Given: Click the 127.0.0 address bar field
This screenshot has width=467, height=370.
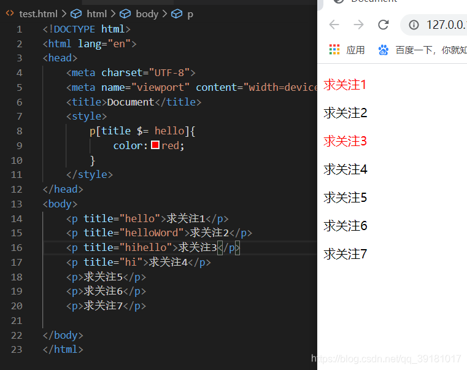Looking at the screenshot, I should click(434, 25).
